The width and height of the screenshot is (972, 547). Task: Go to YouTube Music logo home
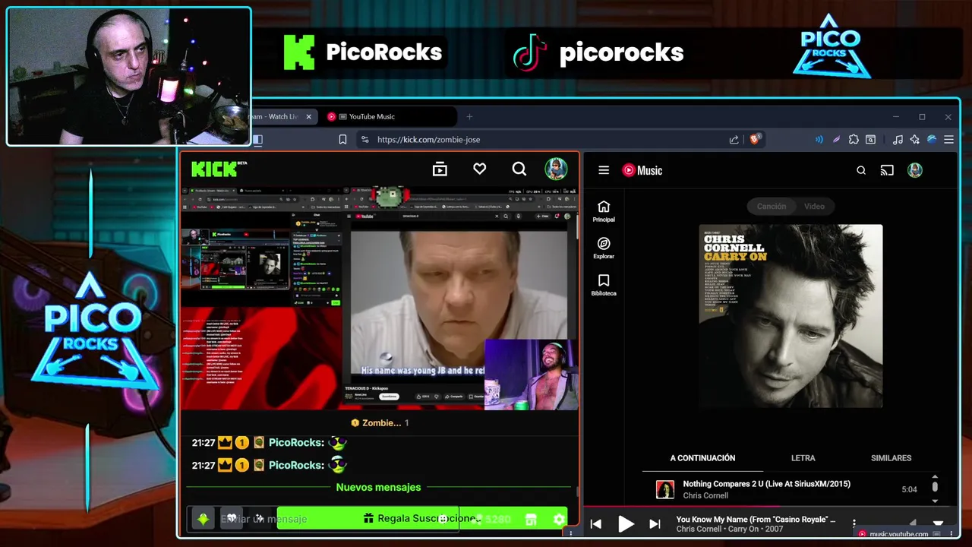pos(642,170)
